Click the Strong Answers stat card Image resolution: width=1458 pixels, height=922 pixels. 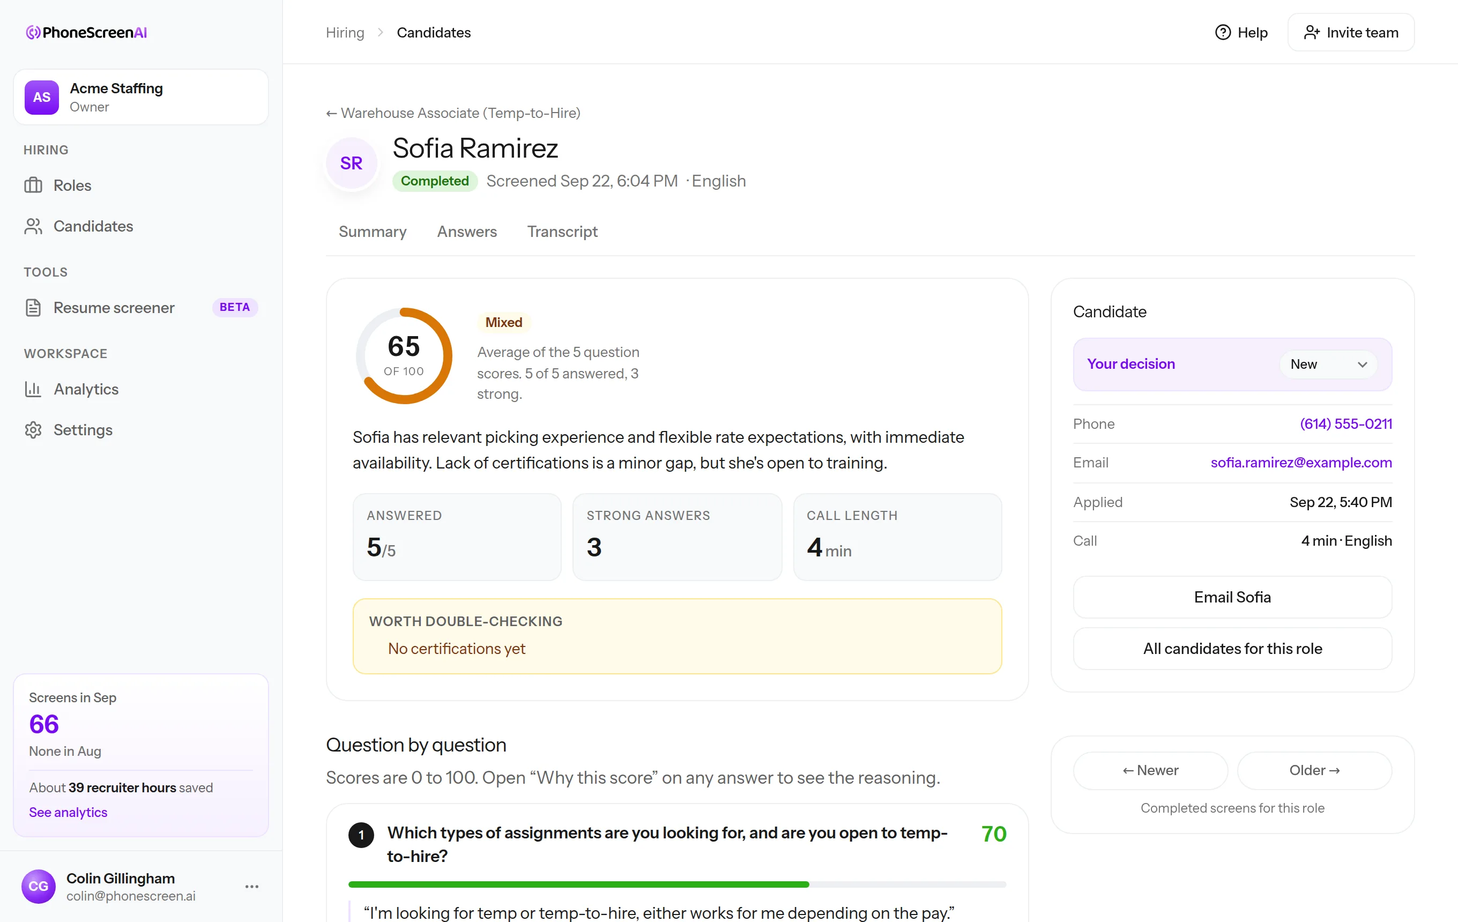pos(678,537)
